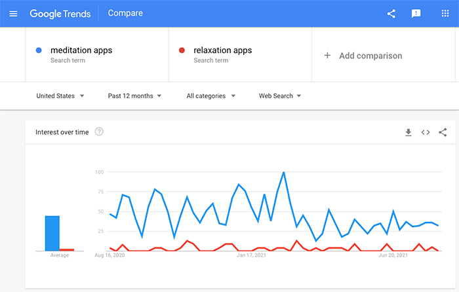Screen dimensions: 459x292
Task: Click the Add comparison button
Action: (x=370, y=56)
